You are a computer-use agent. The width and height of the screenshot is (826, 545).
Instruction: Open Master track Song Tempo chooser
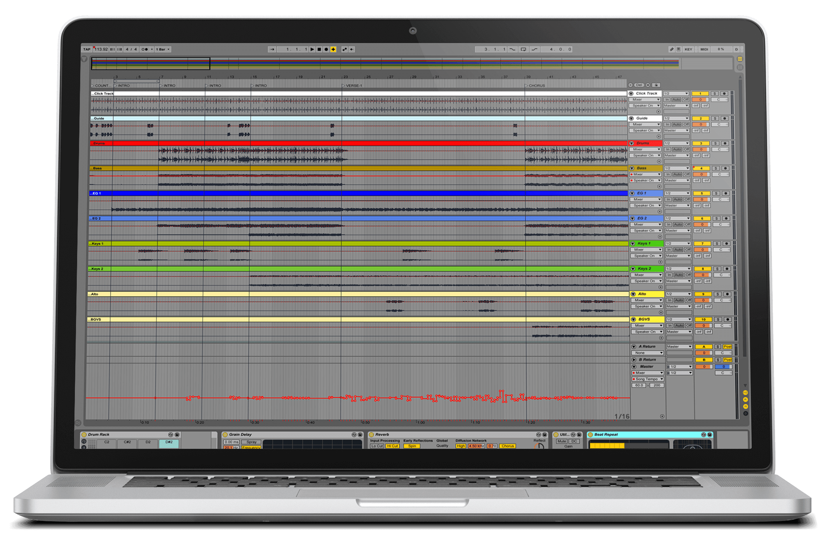[648, 379]
